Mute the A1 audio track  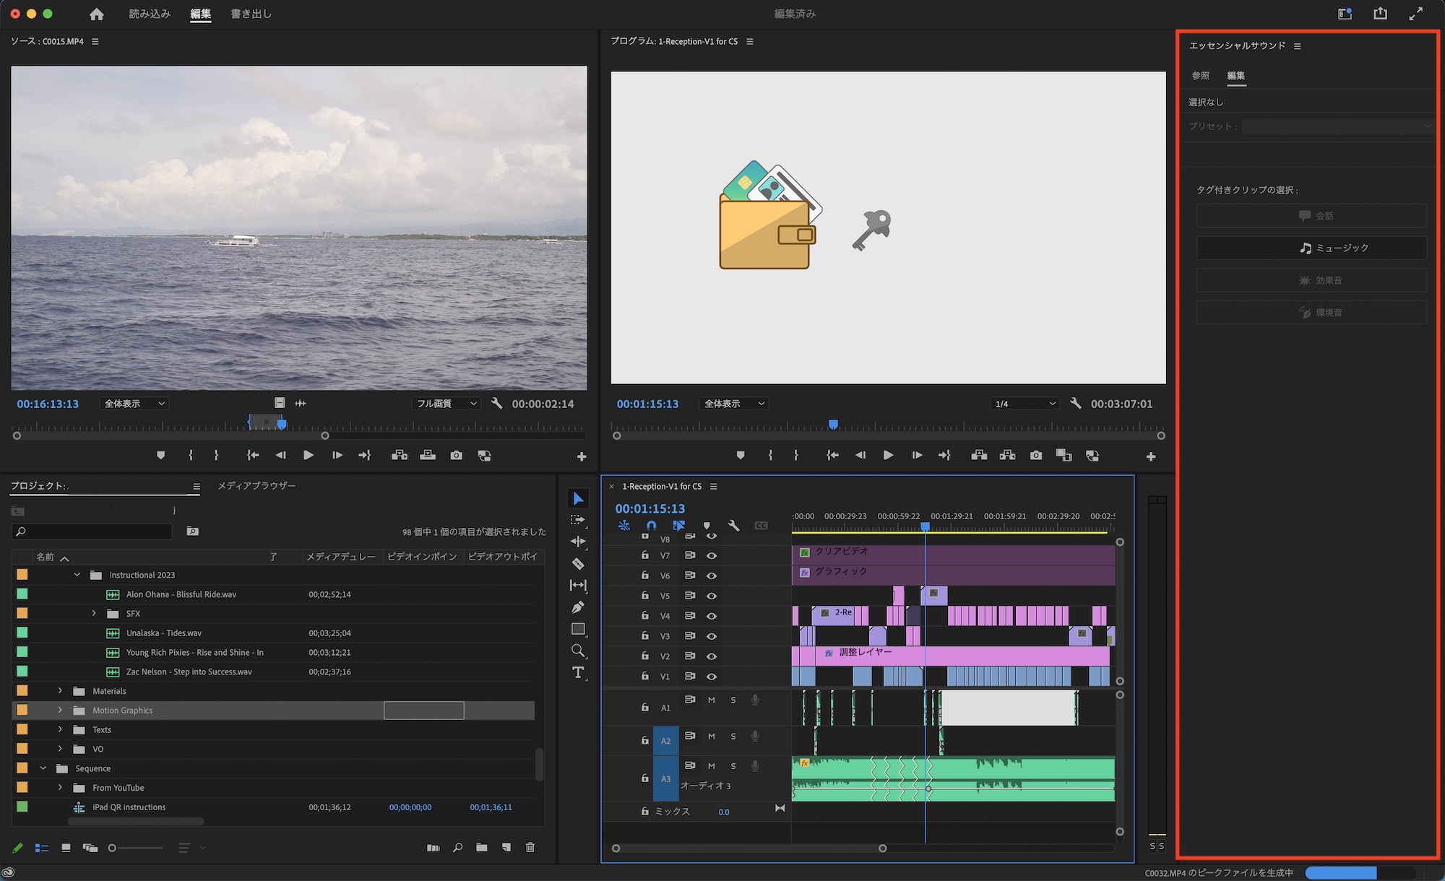[x=712, y=700]
